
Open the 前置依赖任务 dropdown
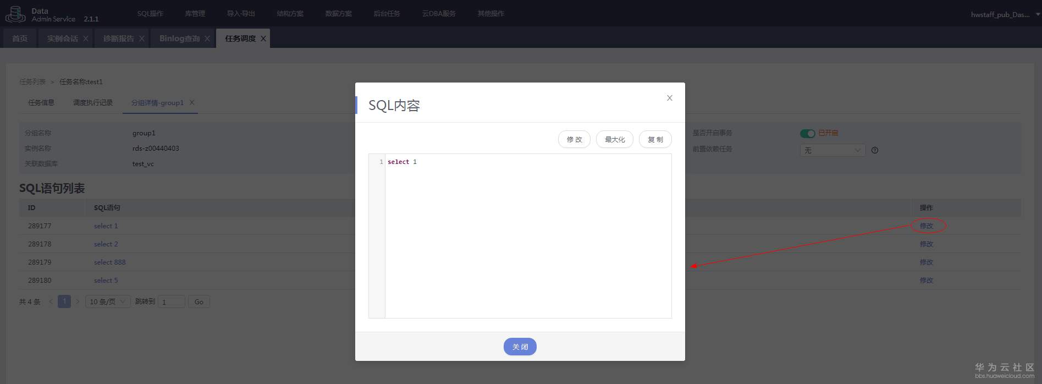[x=833, y=150]
